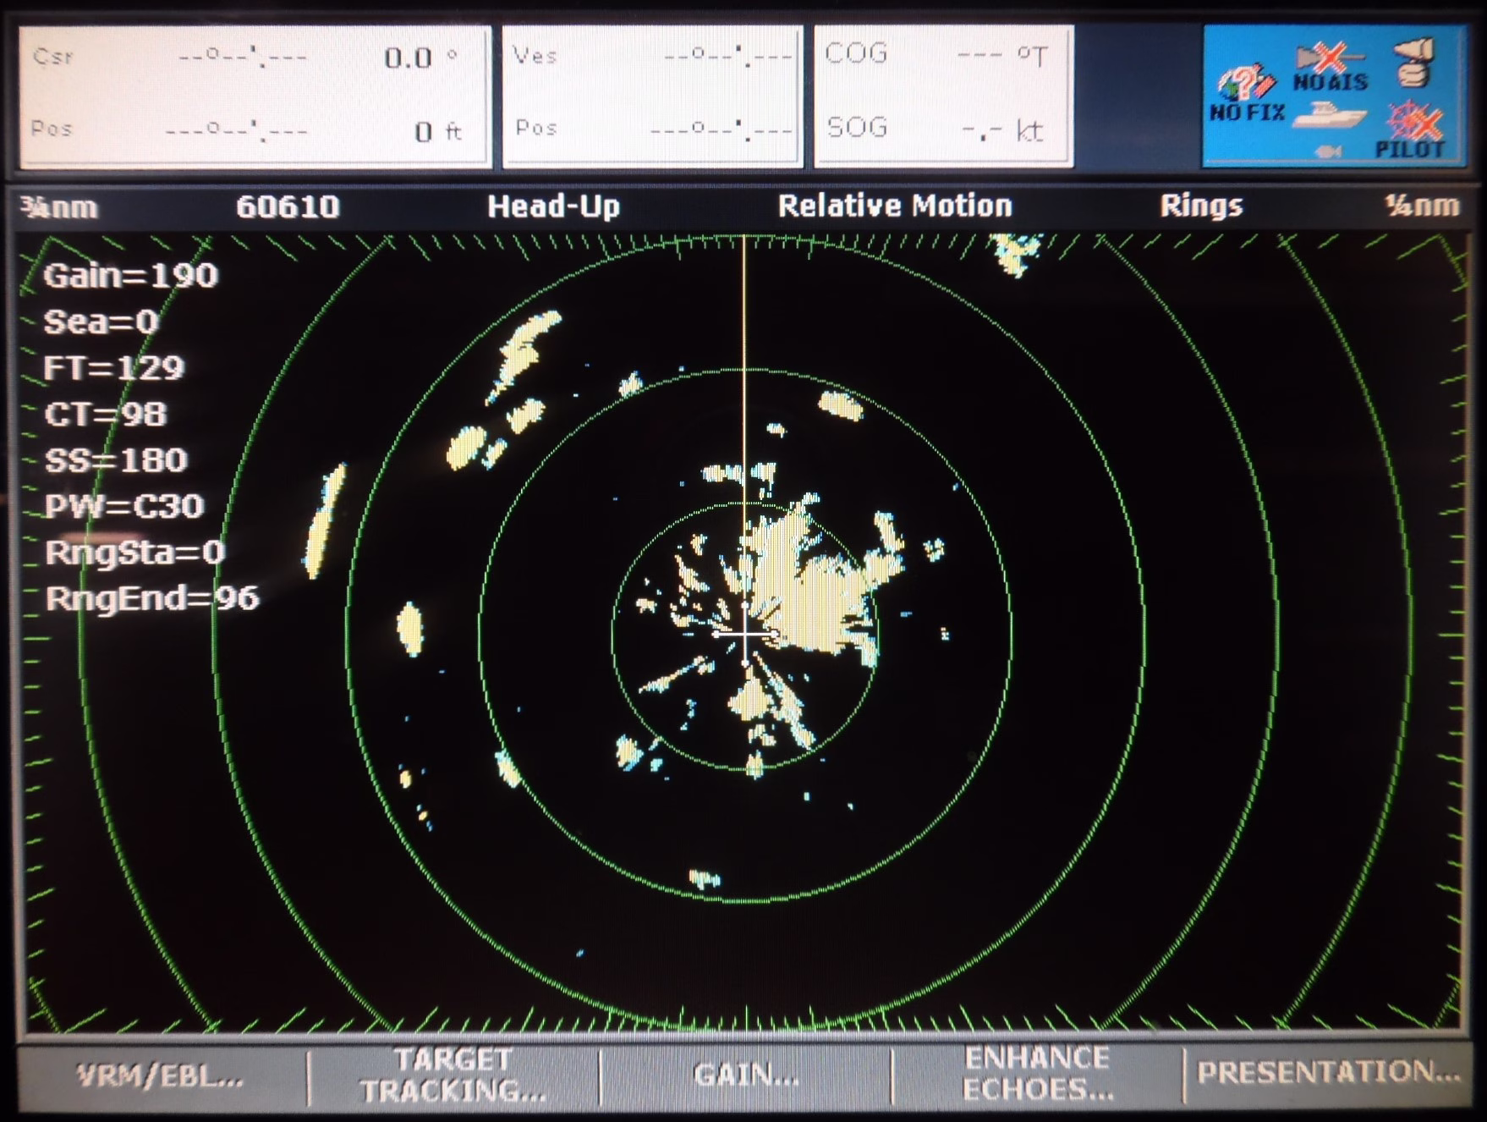Click the ¼nm ring spacing indicator
1487x1122 pixels.
tap(1421, 206)
